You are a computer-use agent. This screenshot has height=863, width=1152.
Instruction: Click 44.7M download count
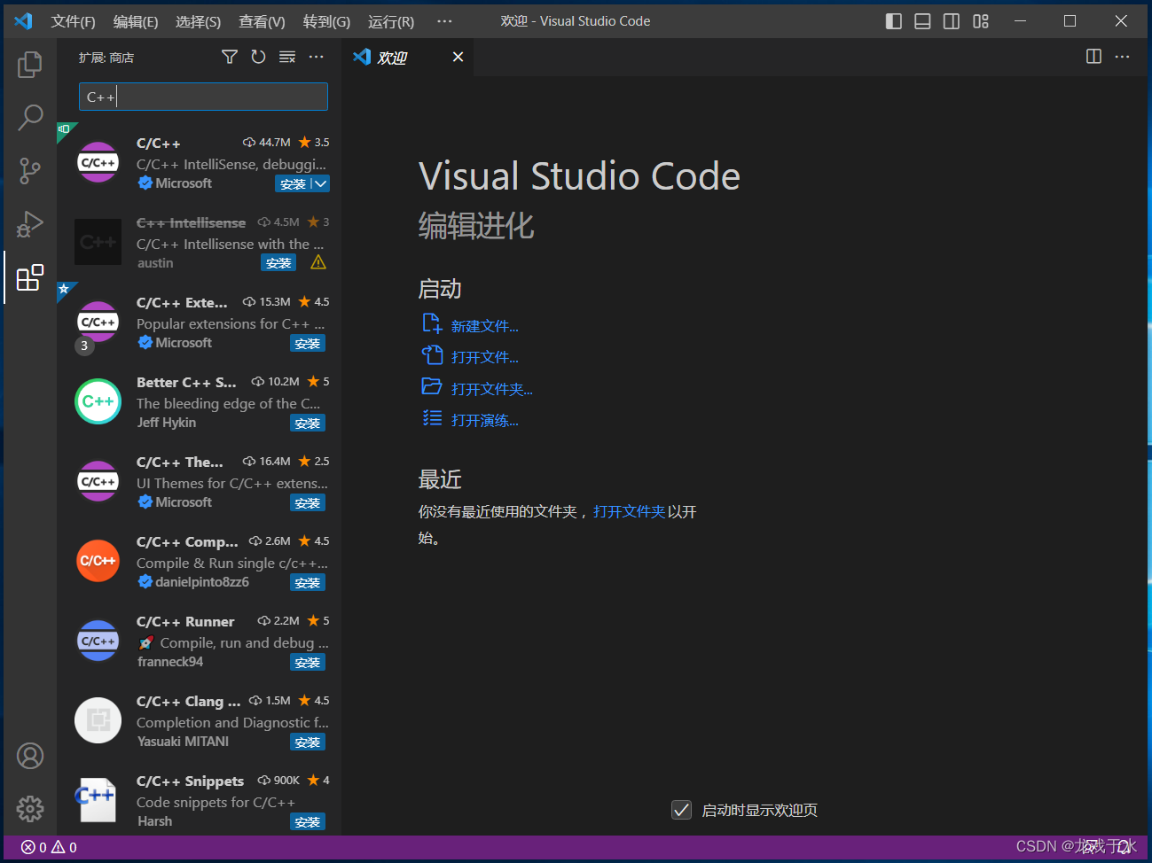(x=267, y=142)
